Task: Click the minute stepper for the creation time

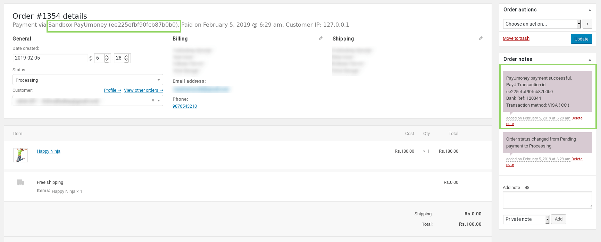Action: point(126,58)
